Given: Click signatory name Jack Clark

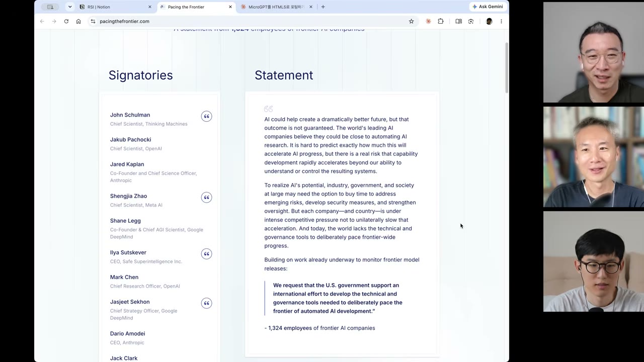Looking at the screenshot, I should (124, 357).
